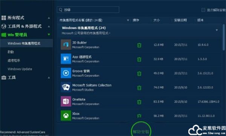This screenshot has width=226, height=136.
Task: Click the 操作 column header
Action: 136,20
